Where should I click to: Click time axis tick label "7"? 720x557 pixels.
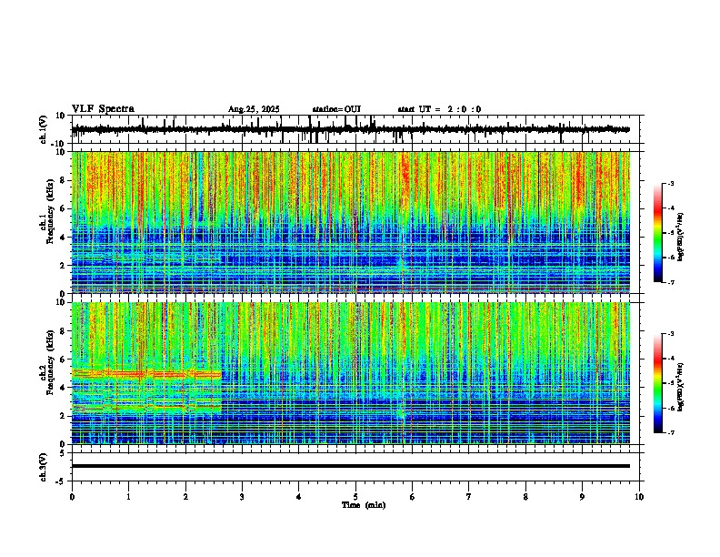469,497
